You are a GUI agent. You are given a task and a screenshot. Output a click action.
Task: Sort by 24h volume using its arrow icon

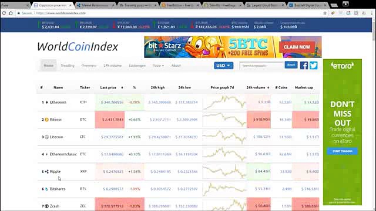point(268,87)
